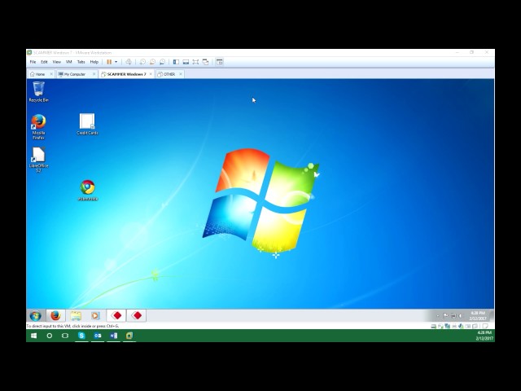521x391 pixels.
Task: Click the Cortana circle icon
Action: coord(50,336)
